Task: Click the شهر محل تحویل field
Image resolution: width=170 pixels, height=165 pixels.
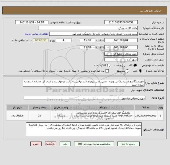Action: click(x=121, y=60)
